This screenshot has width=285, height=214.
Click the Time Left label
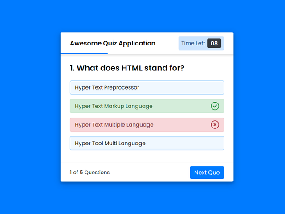193,43
